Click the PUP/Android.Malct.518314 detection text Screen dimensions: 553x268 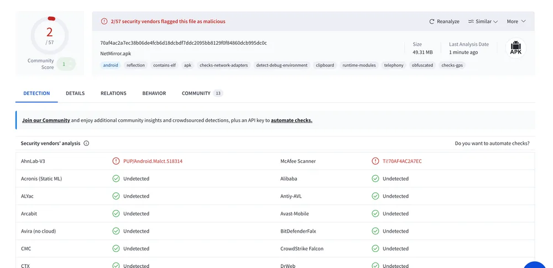tap(153, 161)
